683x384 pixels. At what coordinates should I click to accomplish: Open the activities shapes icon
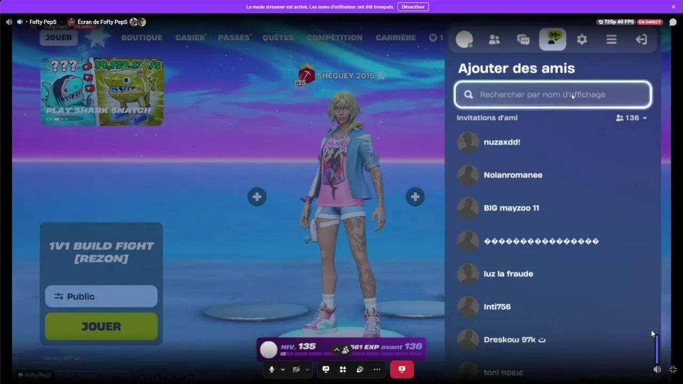pos(343,369)
